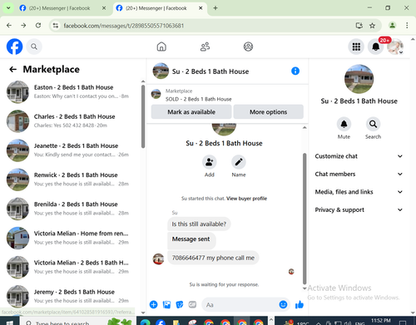Viewport: 416px width, 325px height.
Task: Expand the Chat members section
Action: pyautogui.click(x=359, y=174)
